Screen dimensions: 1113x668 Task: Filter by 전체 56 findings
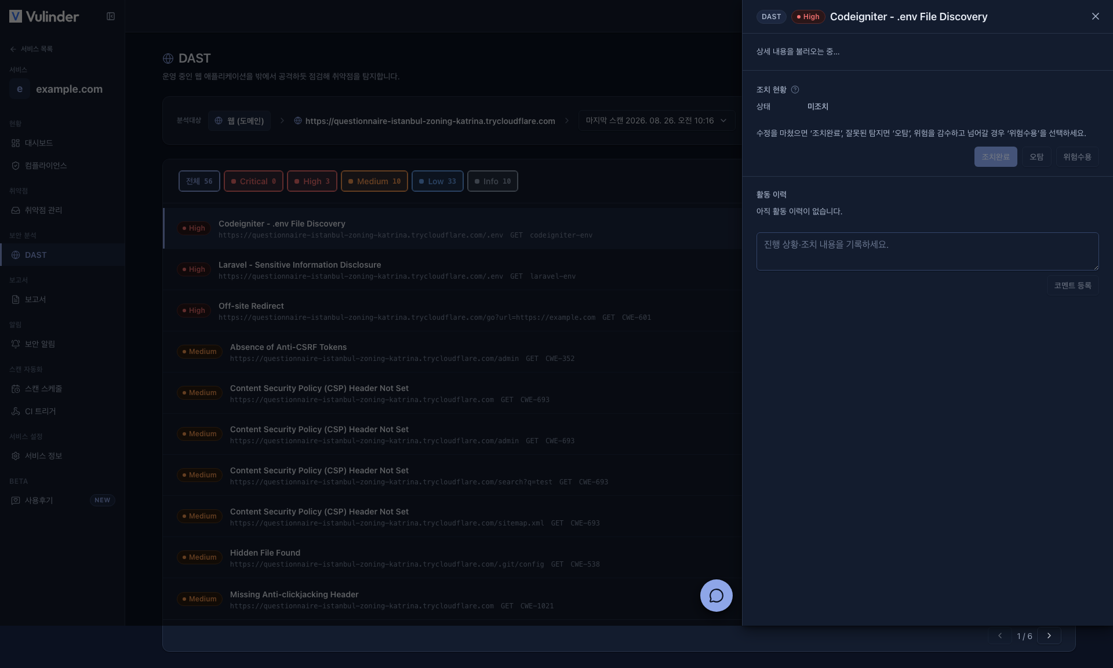199,181
